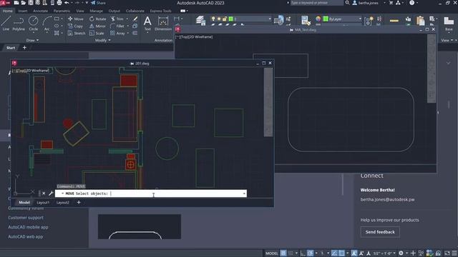Open the Insert ribbon tab
The image size is (458, 257).
click(23, 11)
